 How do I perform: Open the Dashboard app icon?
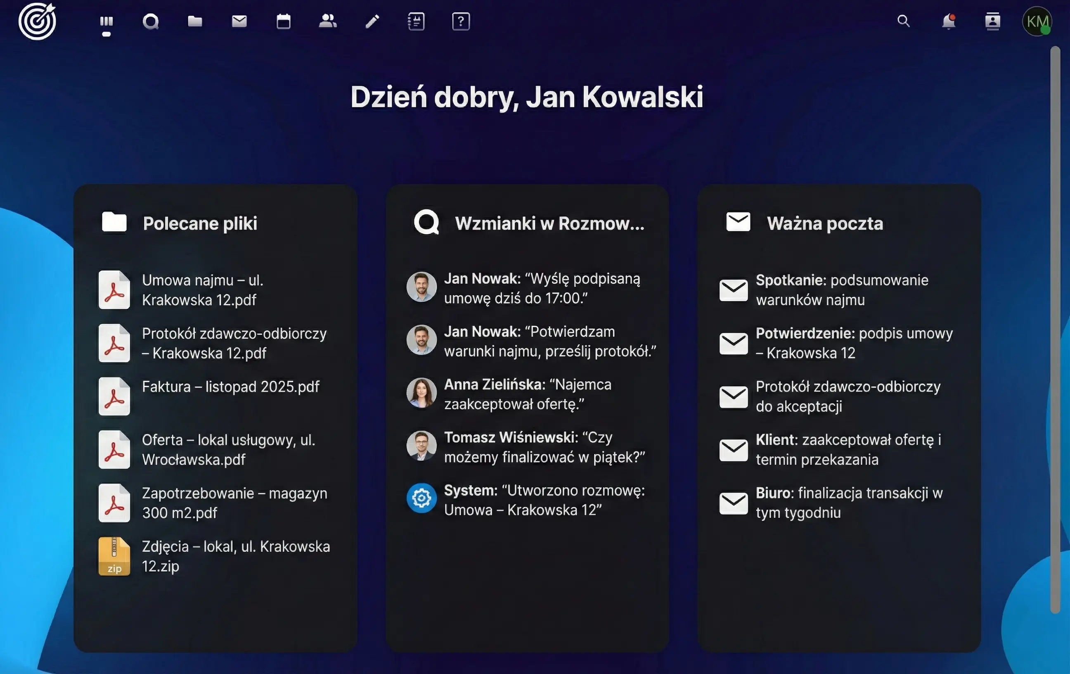[106, 21]
